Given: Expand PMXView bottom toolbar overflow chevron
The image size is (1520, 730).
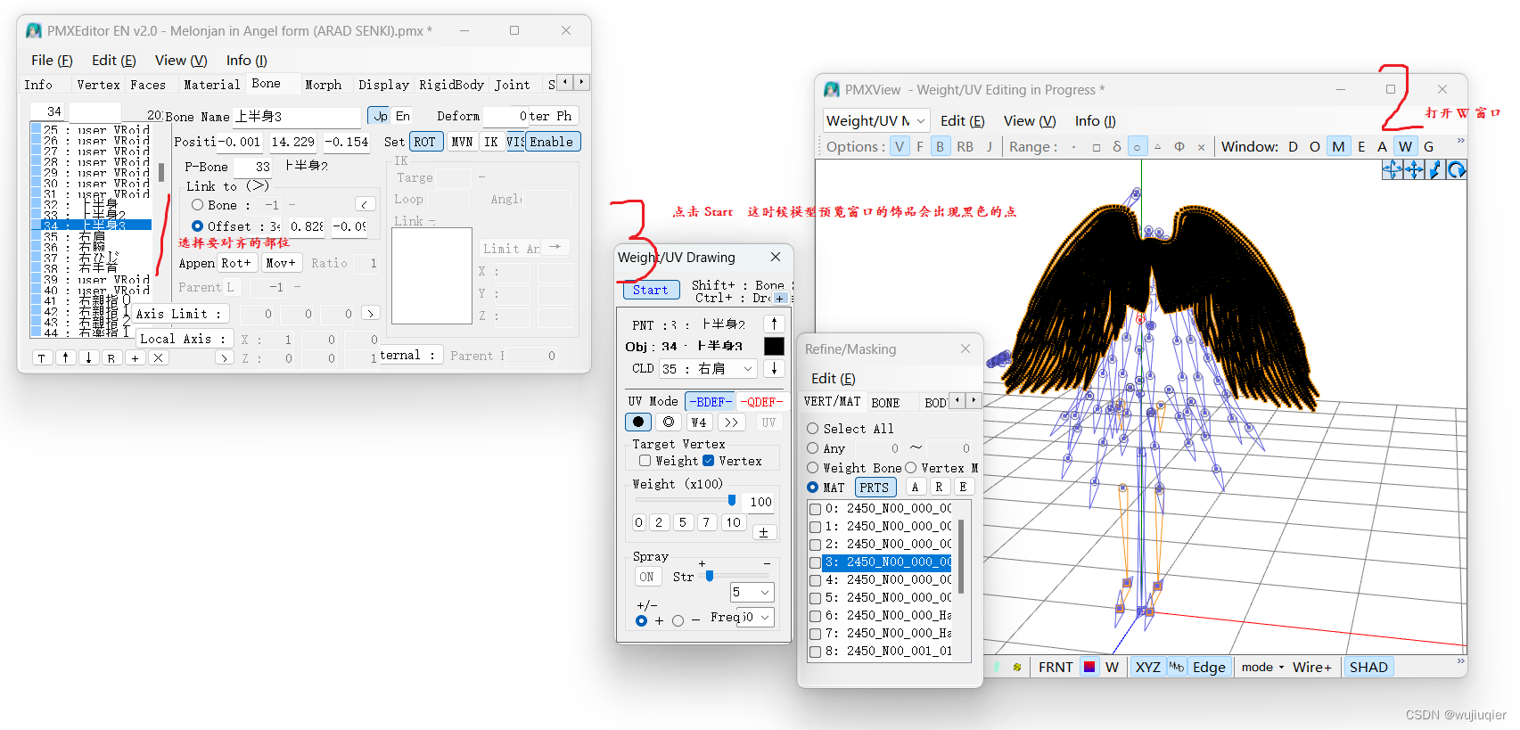Looking at the screenshot, I should [x=1460, y=661].
